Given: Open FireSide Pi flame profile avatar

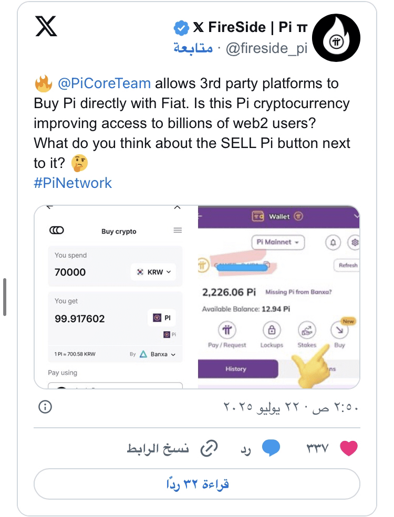Looking at the screenshot, I should click(x=336, y=38).
